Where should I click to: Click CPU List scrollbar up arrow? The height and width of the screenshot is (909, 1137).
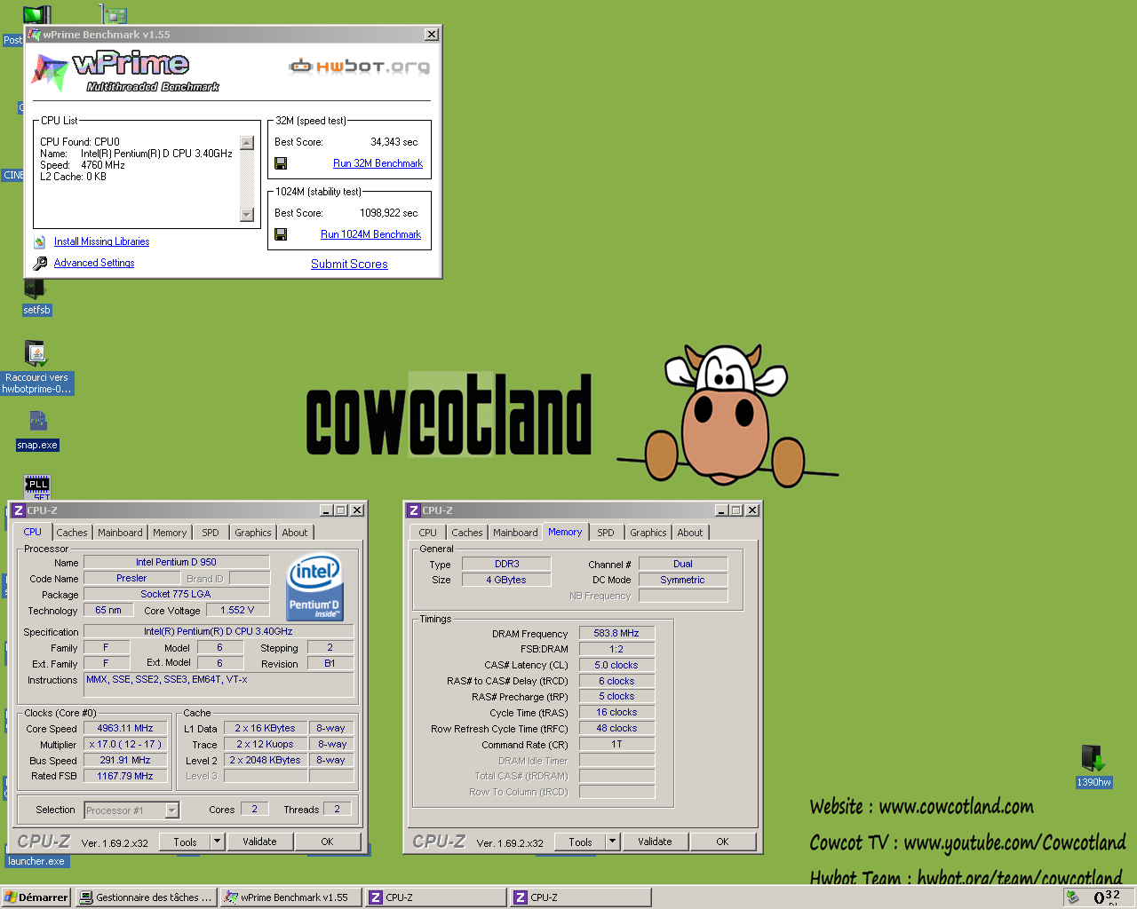coord(247,143)
